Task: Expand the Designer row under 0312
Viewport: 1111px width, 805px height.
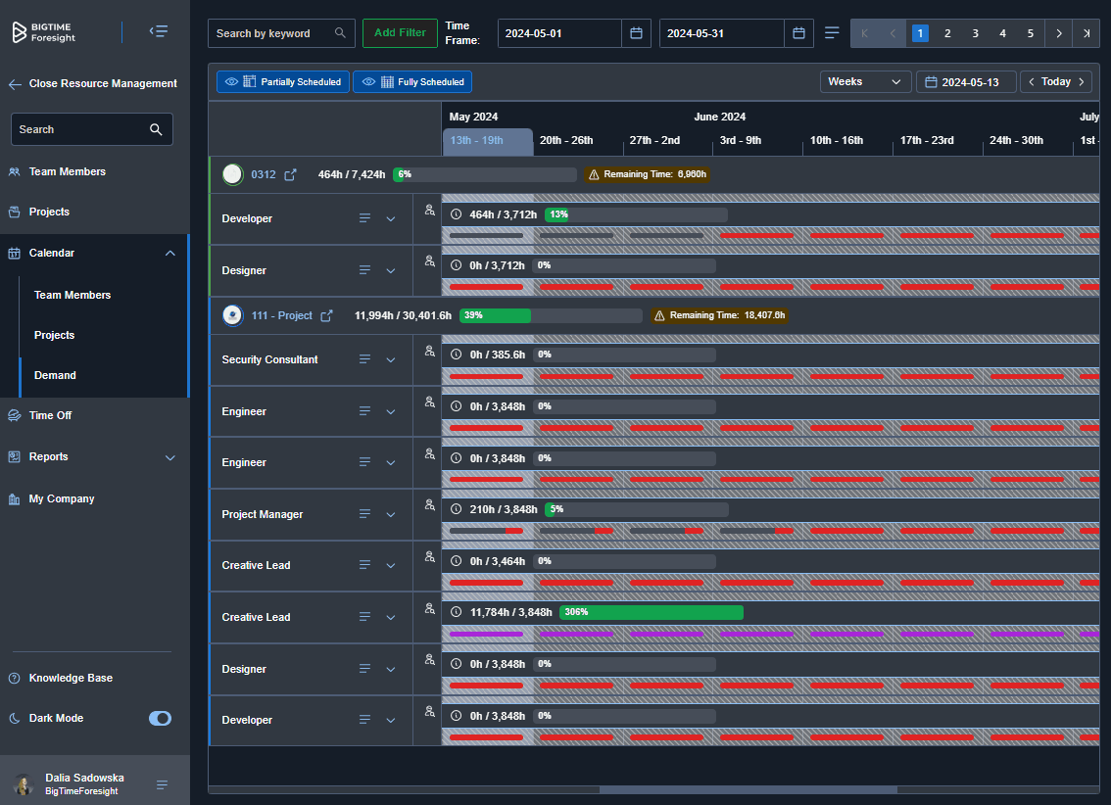Action: click(x=390, y=270)
